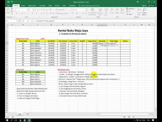Click the Find & Select magnifier icon
This screenshot has width=162, height=122.
pos(144,10)
